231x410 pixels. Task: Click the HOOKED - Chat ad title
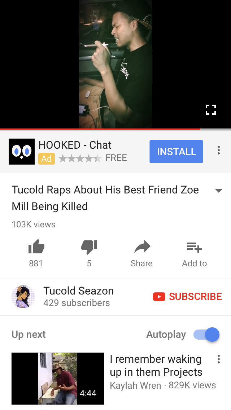tap(75, 145)
